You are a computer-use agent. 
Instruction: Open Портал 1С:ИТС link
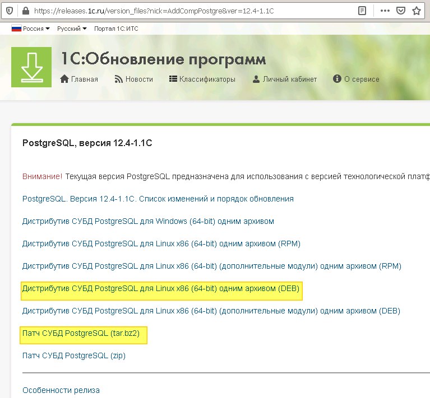(116, 29)
